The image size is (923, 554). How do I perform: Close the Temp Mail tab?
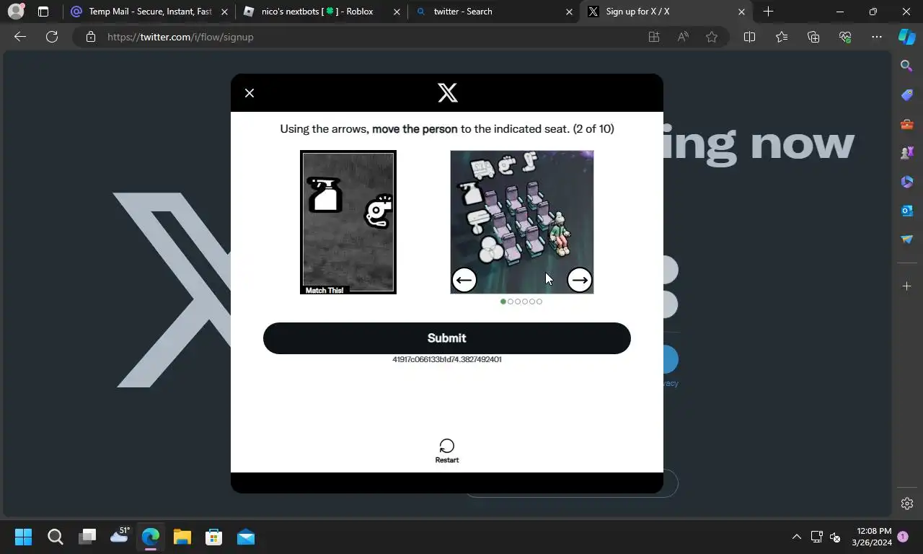click(x=224, y=12)
